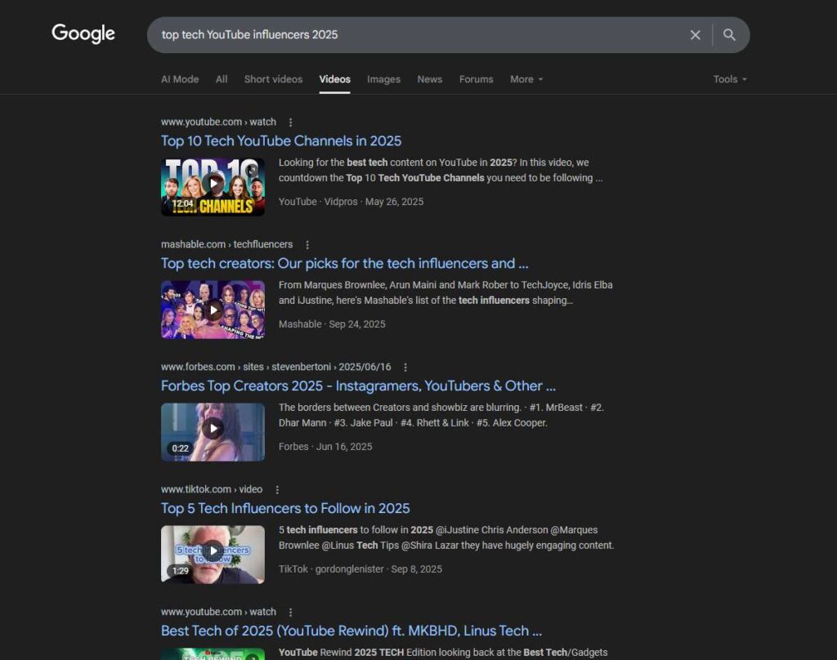
Task: Open three-dot menu for forbes.com result
Action: tap(405, 367)
